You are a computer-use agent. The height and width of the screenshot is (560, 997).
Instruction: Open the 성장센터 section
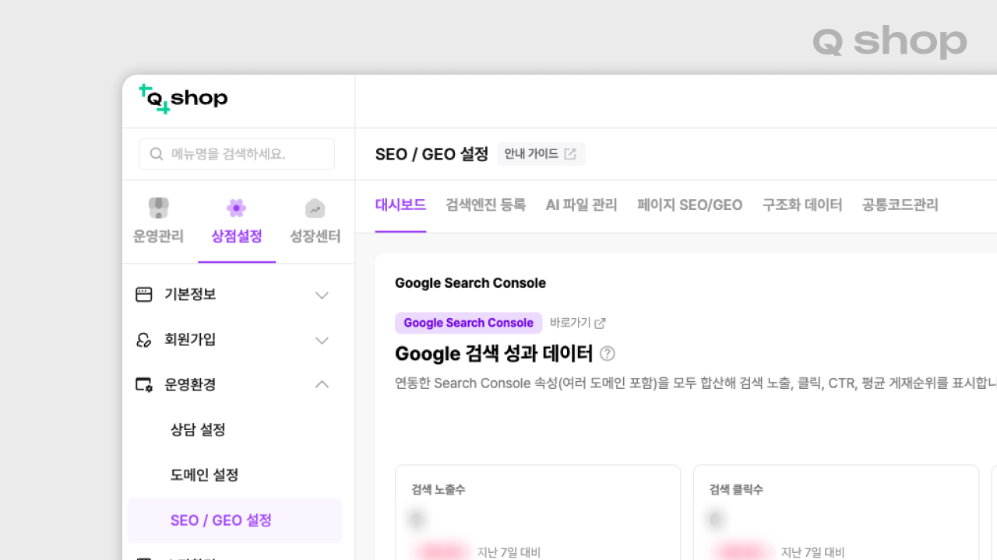[315, 236]
